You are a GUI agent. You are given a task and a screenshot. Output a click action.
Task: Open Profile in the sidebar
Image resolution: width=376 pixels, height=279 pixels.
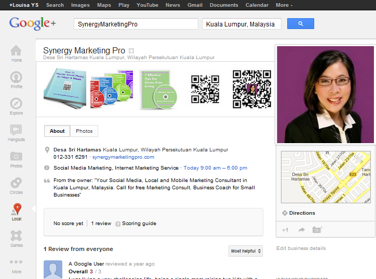[x=16, y=80]
